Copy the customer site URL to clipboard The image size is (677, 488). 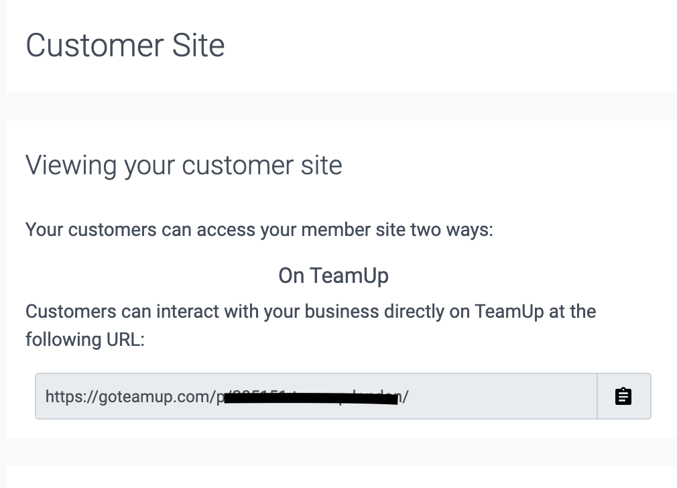[x=623, y=396]
